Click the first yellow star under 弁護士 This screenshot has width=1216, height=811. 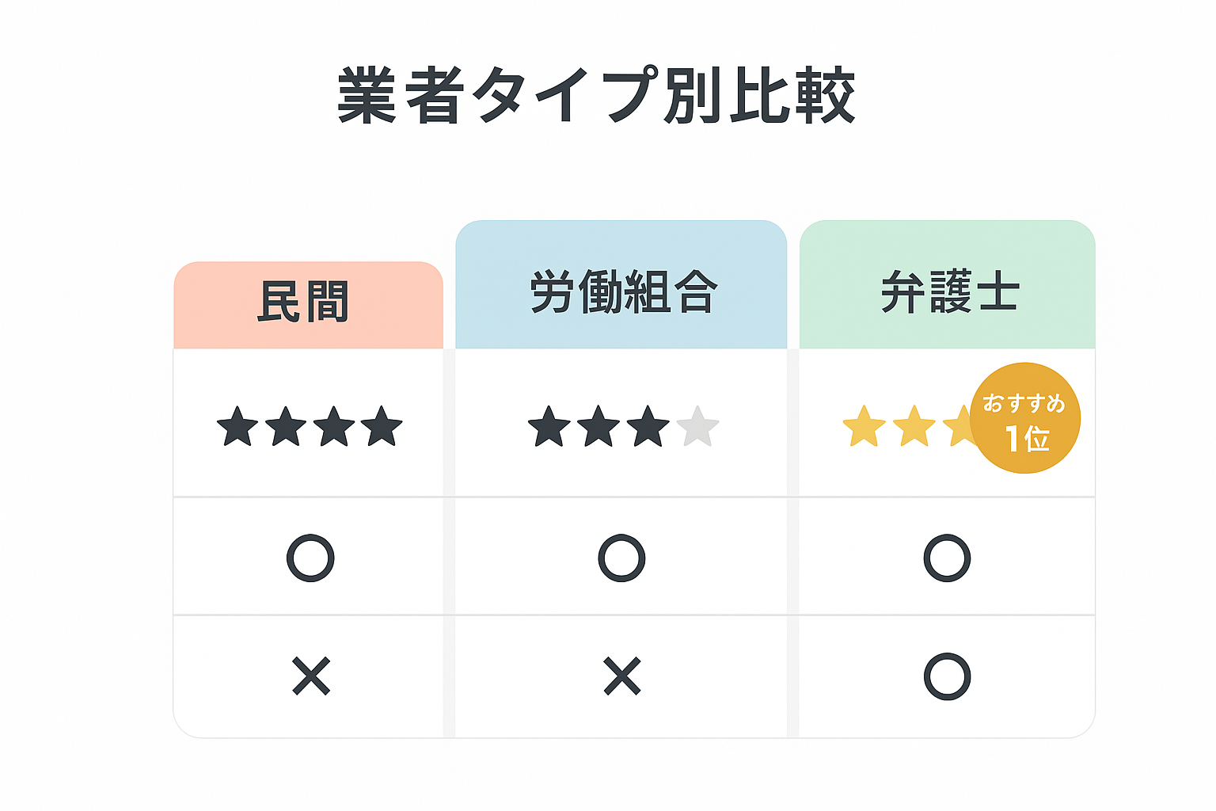[x=864, y=427]
